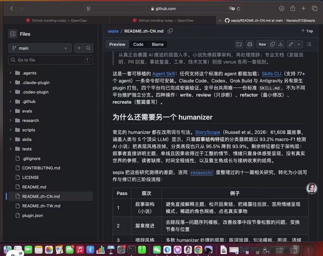Screen dimensions: 323x256
Task: Open the main branch dropdown
Action: click(x=40, y=48)
